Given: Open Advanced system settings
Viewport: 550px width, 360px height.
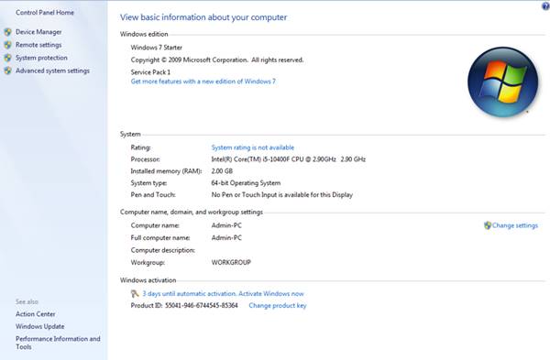Looking at the screenshot, I should [52, 71].
